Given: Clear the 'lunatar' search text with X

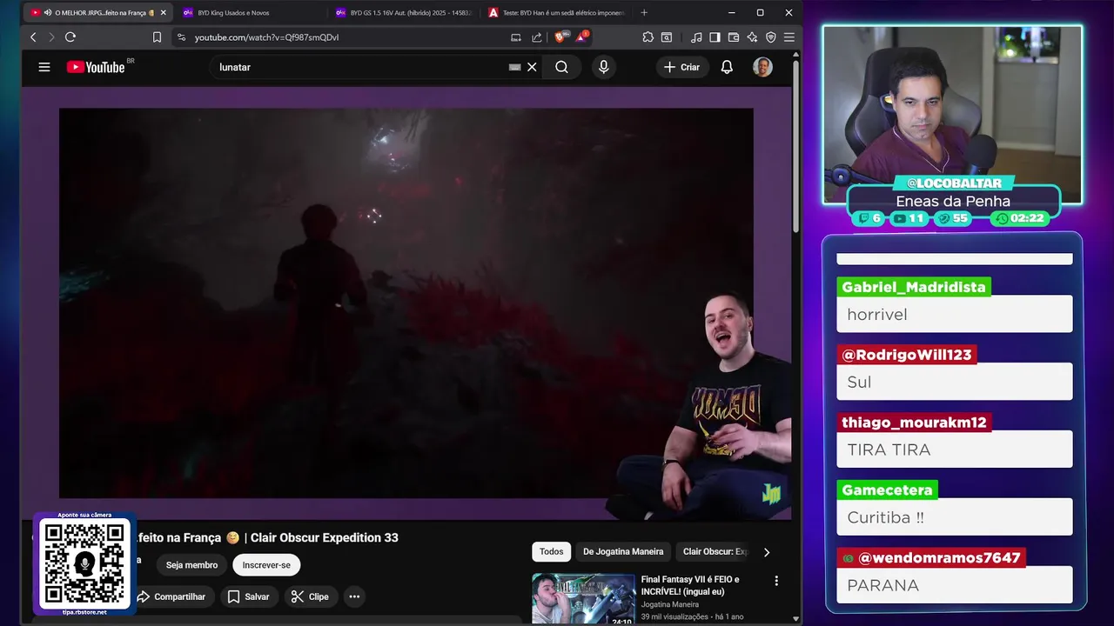Looking at the screenshot, I should pyautogui.click(x=532, y=67).
